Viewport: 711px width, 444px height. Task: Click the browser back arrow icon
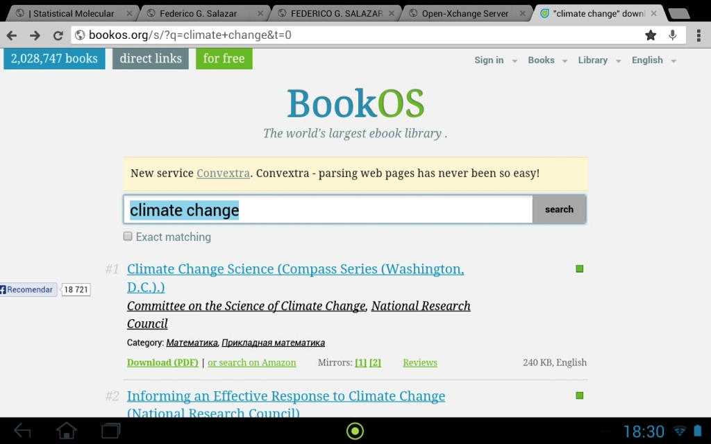[12, 35]
